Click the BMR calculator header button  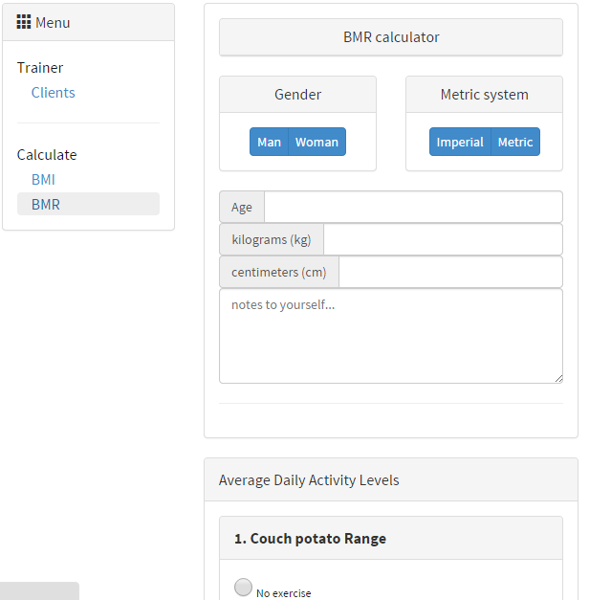[391, 37]
